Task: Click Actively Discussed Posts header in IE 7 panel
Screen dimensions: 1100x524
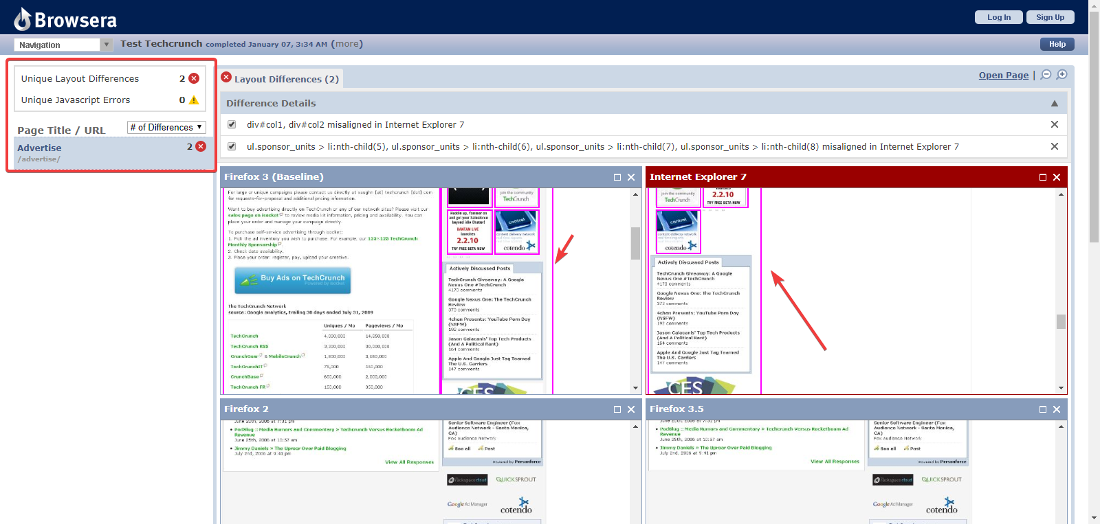Action: (688, 262)
